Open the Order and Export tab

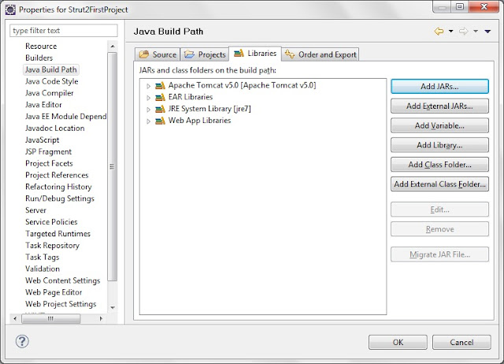(x=321, y=54)
